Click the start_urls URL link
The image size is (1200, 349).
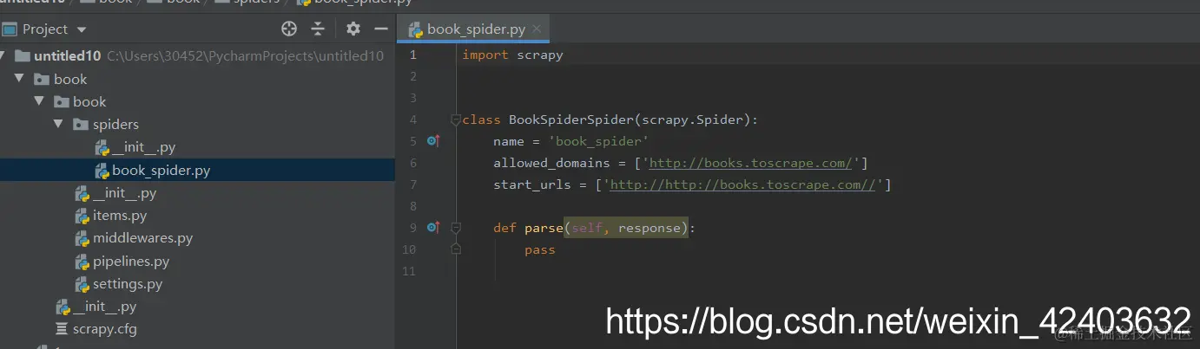tap(743, 184)
